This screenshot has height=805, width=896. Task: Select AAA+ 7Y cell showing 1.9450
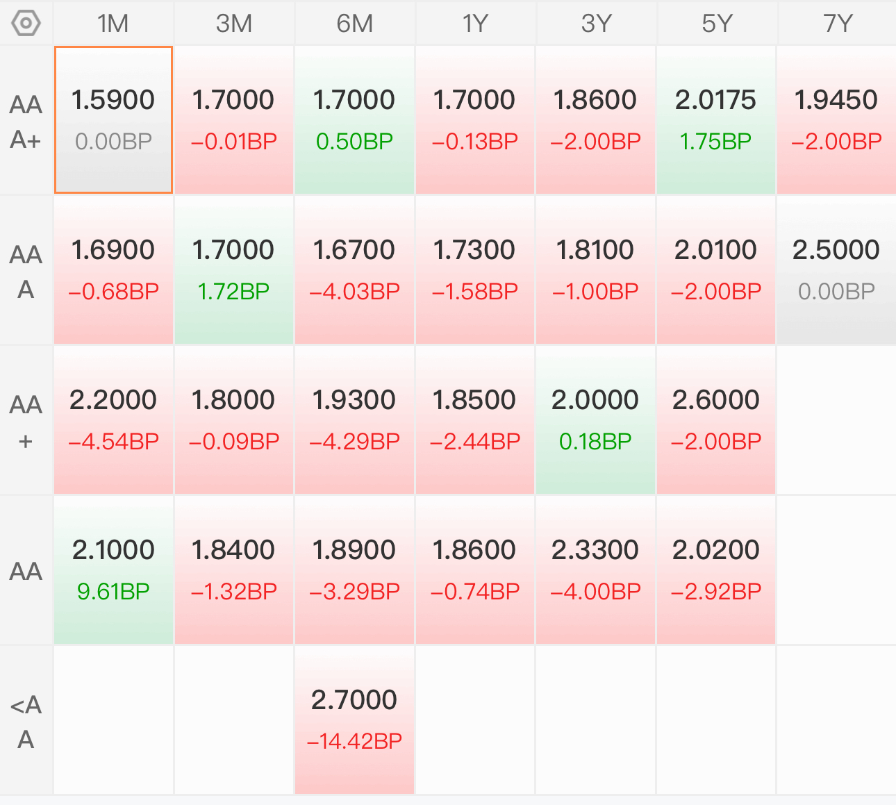tap(837, 120)
